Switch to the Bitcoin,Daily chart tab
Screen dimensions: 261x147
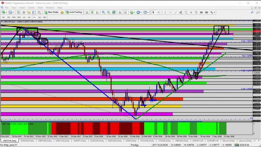click(228, 141)
